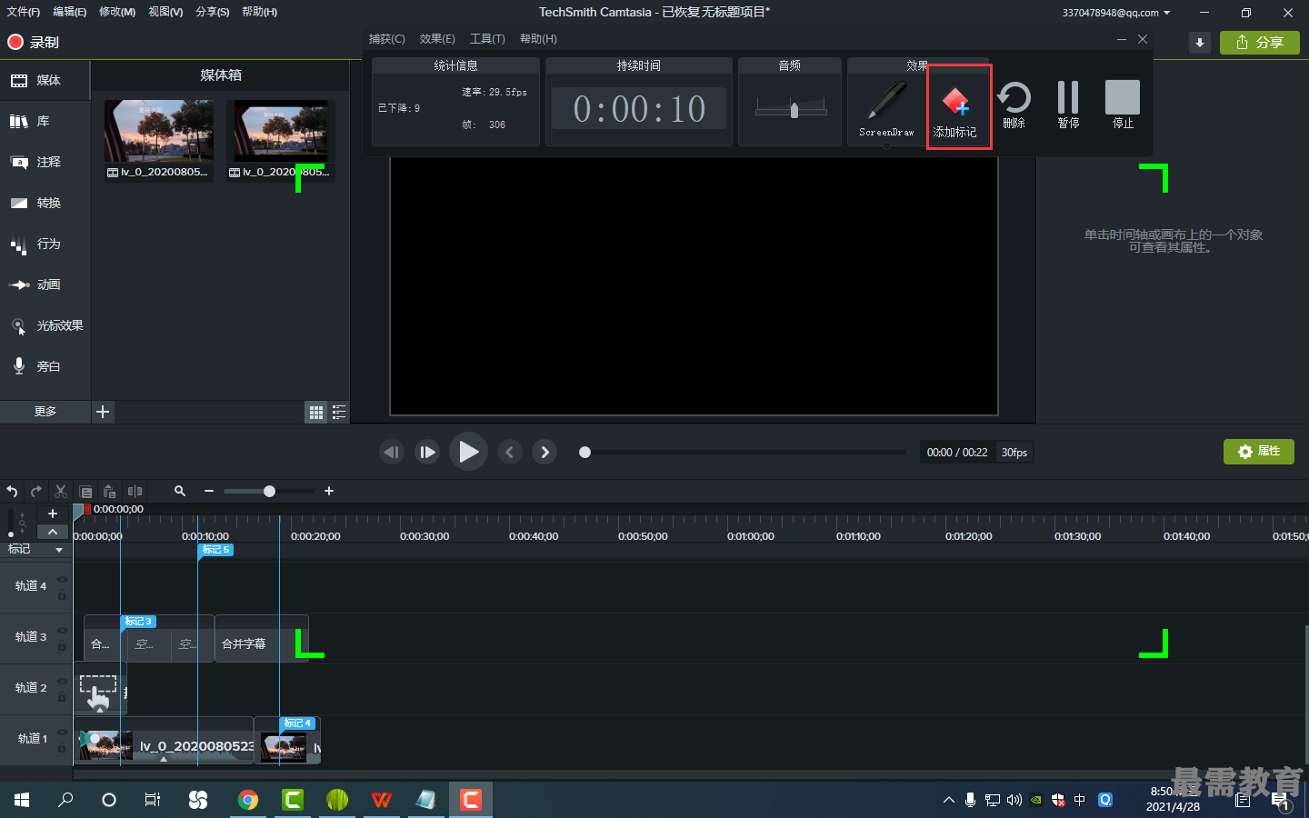Screen dimensions: 1309x818
Task: Expand 更多 more tools list
Action: click(45, 412)
